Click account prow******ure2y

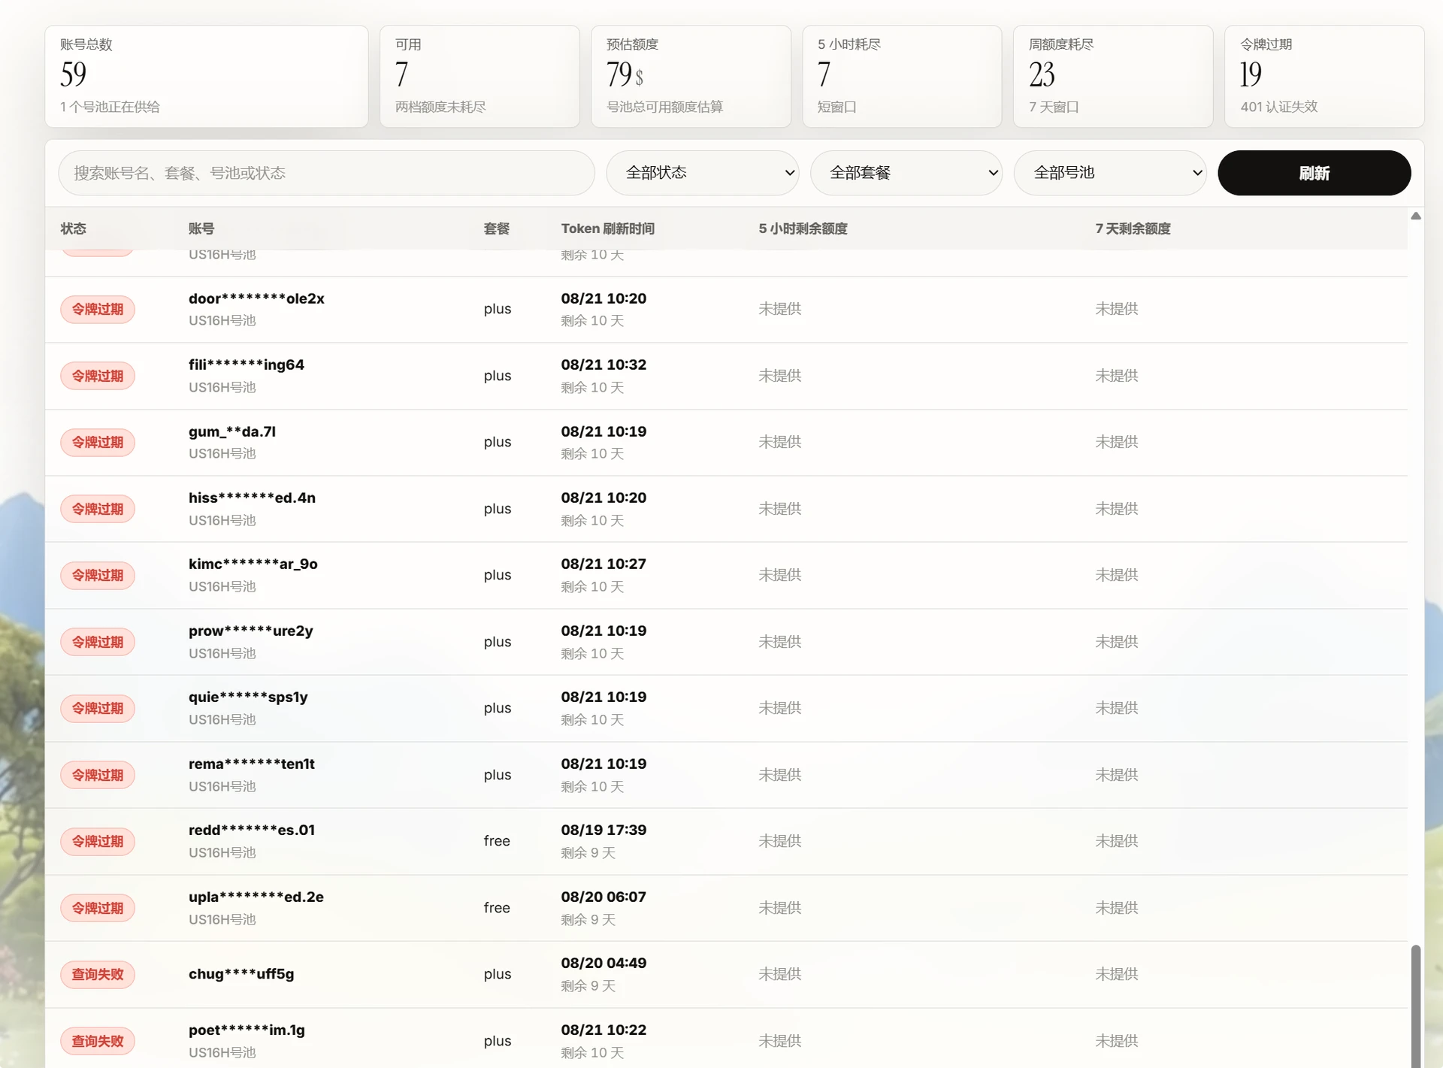[250, 631]
